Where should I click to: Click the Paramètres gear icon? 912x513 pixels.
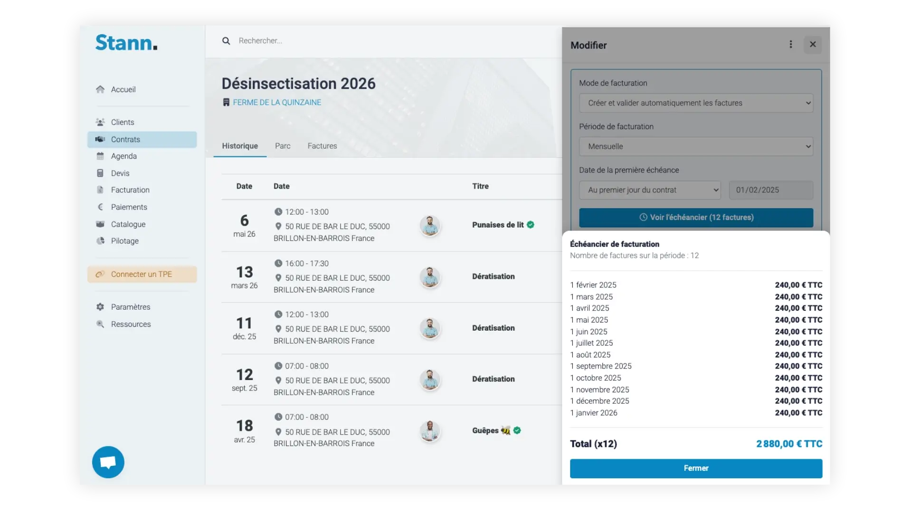coord(100,307)
